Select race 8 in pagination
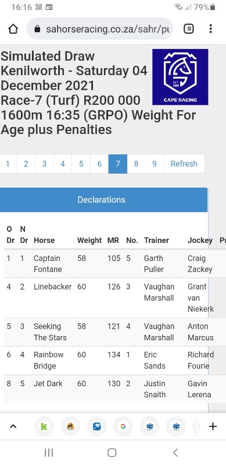 tap(136, 164)
